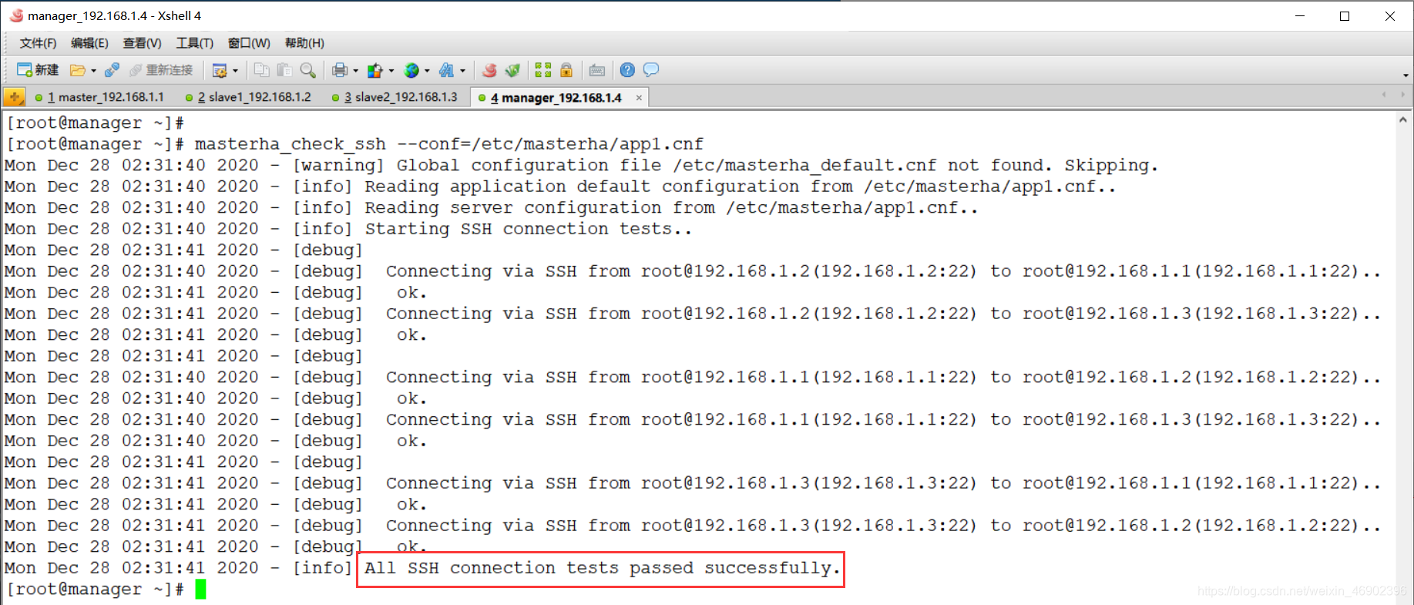The height and width of the screenshot is (605, 1414).
Task: Click the 重新连接 (Reconnect) button
Action: 161,70
